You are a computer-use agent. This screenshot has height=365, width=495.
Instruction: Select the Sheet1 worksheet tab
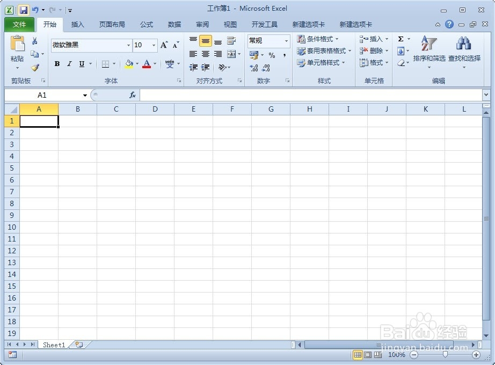[x=54, y=345]
